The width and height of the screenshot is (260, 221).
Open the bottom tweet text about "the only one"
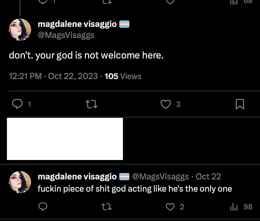(135, 189)
